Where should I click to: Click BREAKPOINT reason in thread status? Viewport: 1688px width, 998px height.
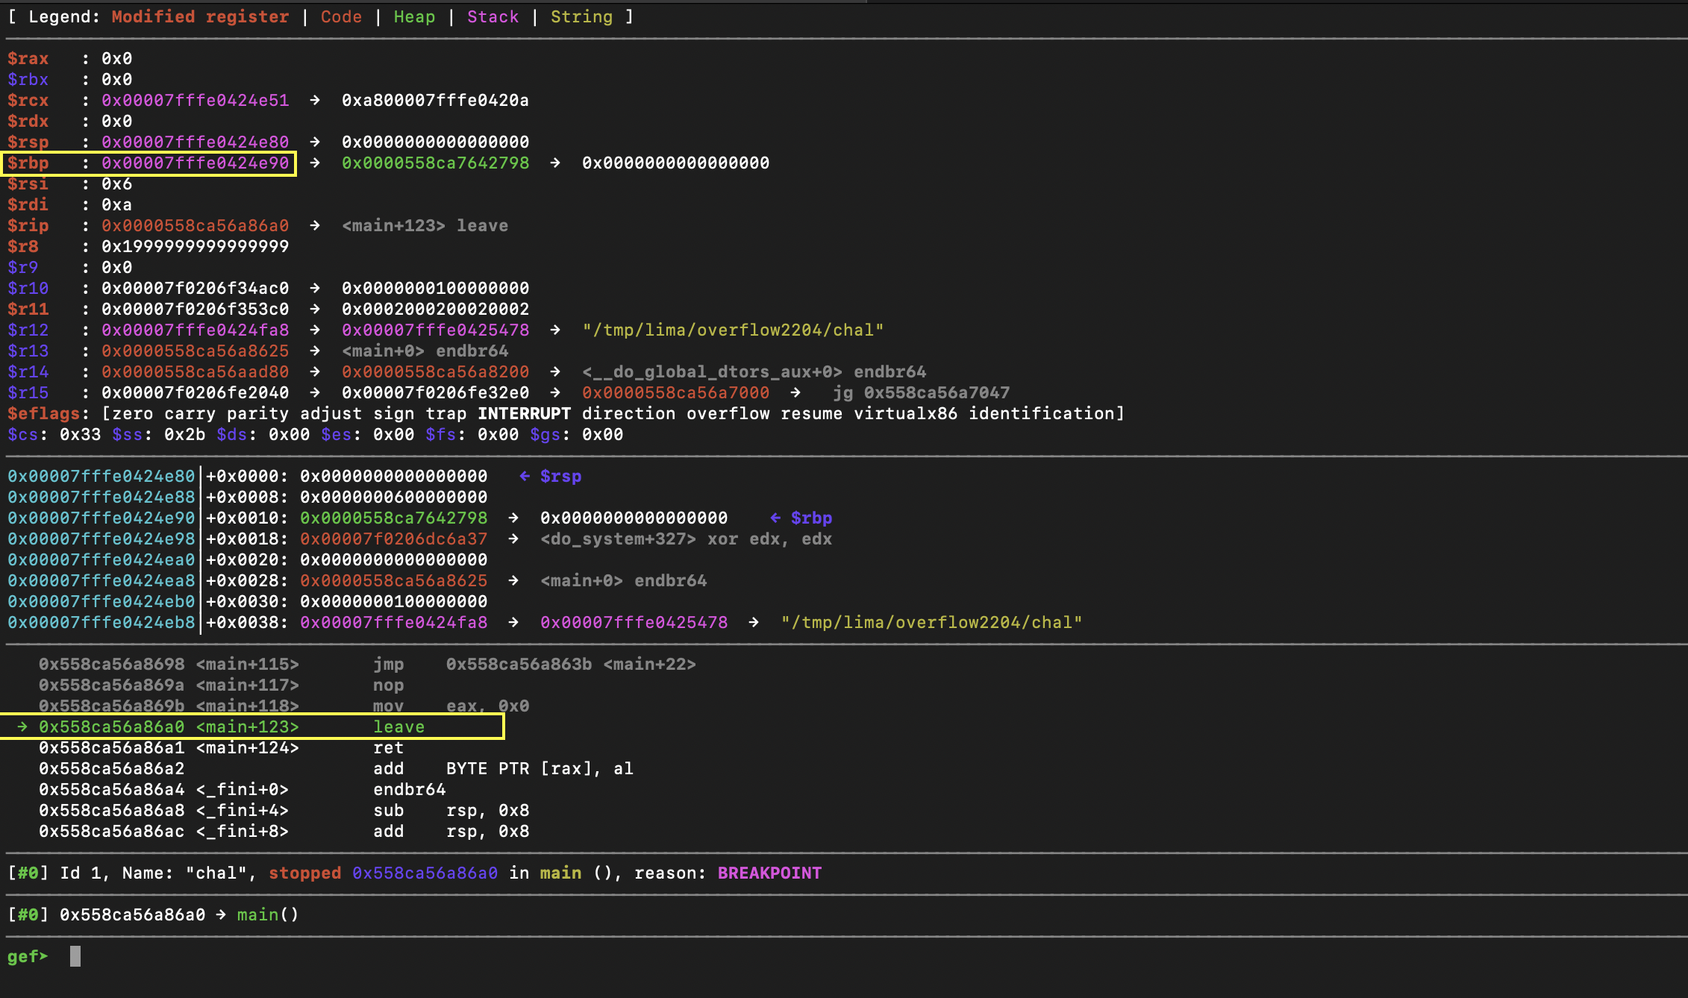(x=769, y=873)
